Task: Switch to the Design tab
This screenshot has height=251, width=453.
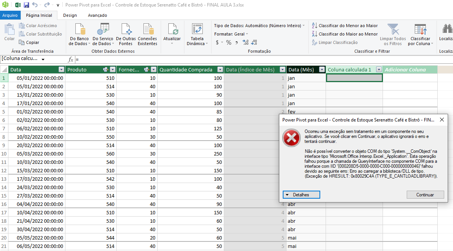Action: pyautogui.click(x=70, y=15)
